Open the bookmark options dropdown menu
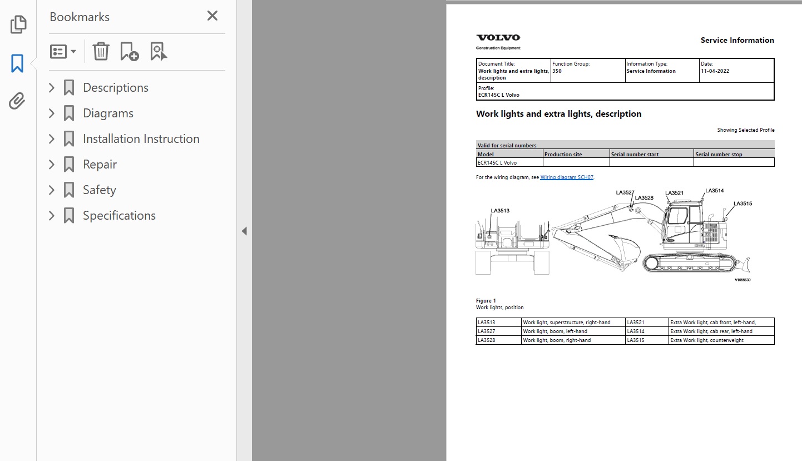 (63, 52)
